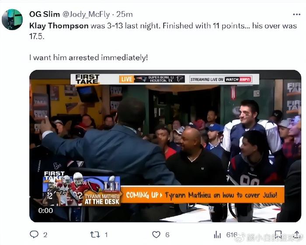This screenshot has width=306, height=245.
Task: Follow the Klay Thompson bold text
Action: pyautogui.click(x=59, y=26)
